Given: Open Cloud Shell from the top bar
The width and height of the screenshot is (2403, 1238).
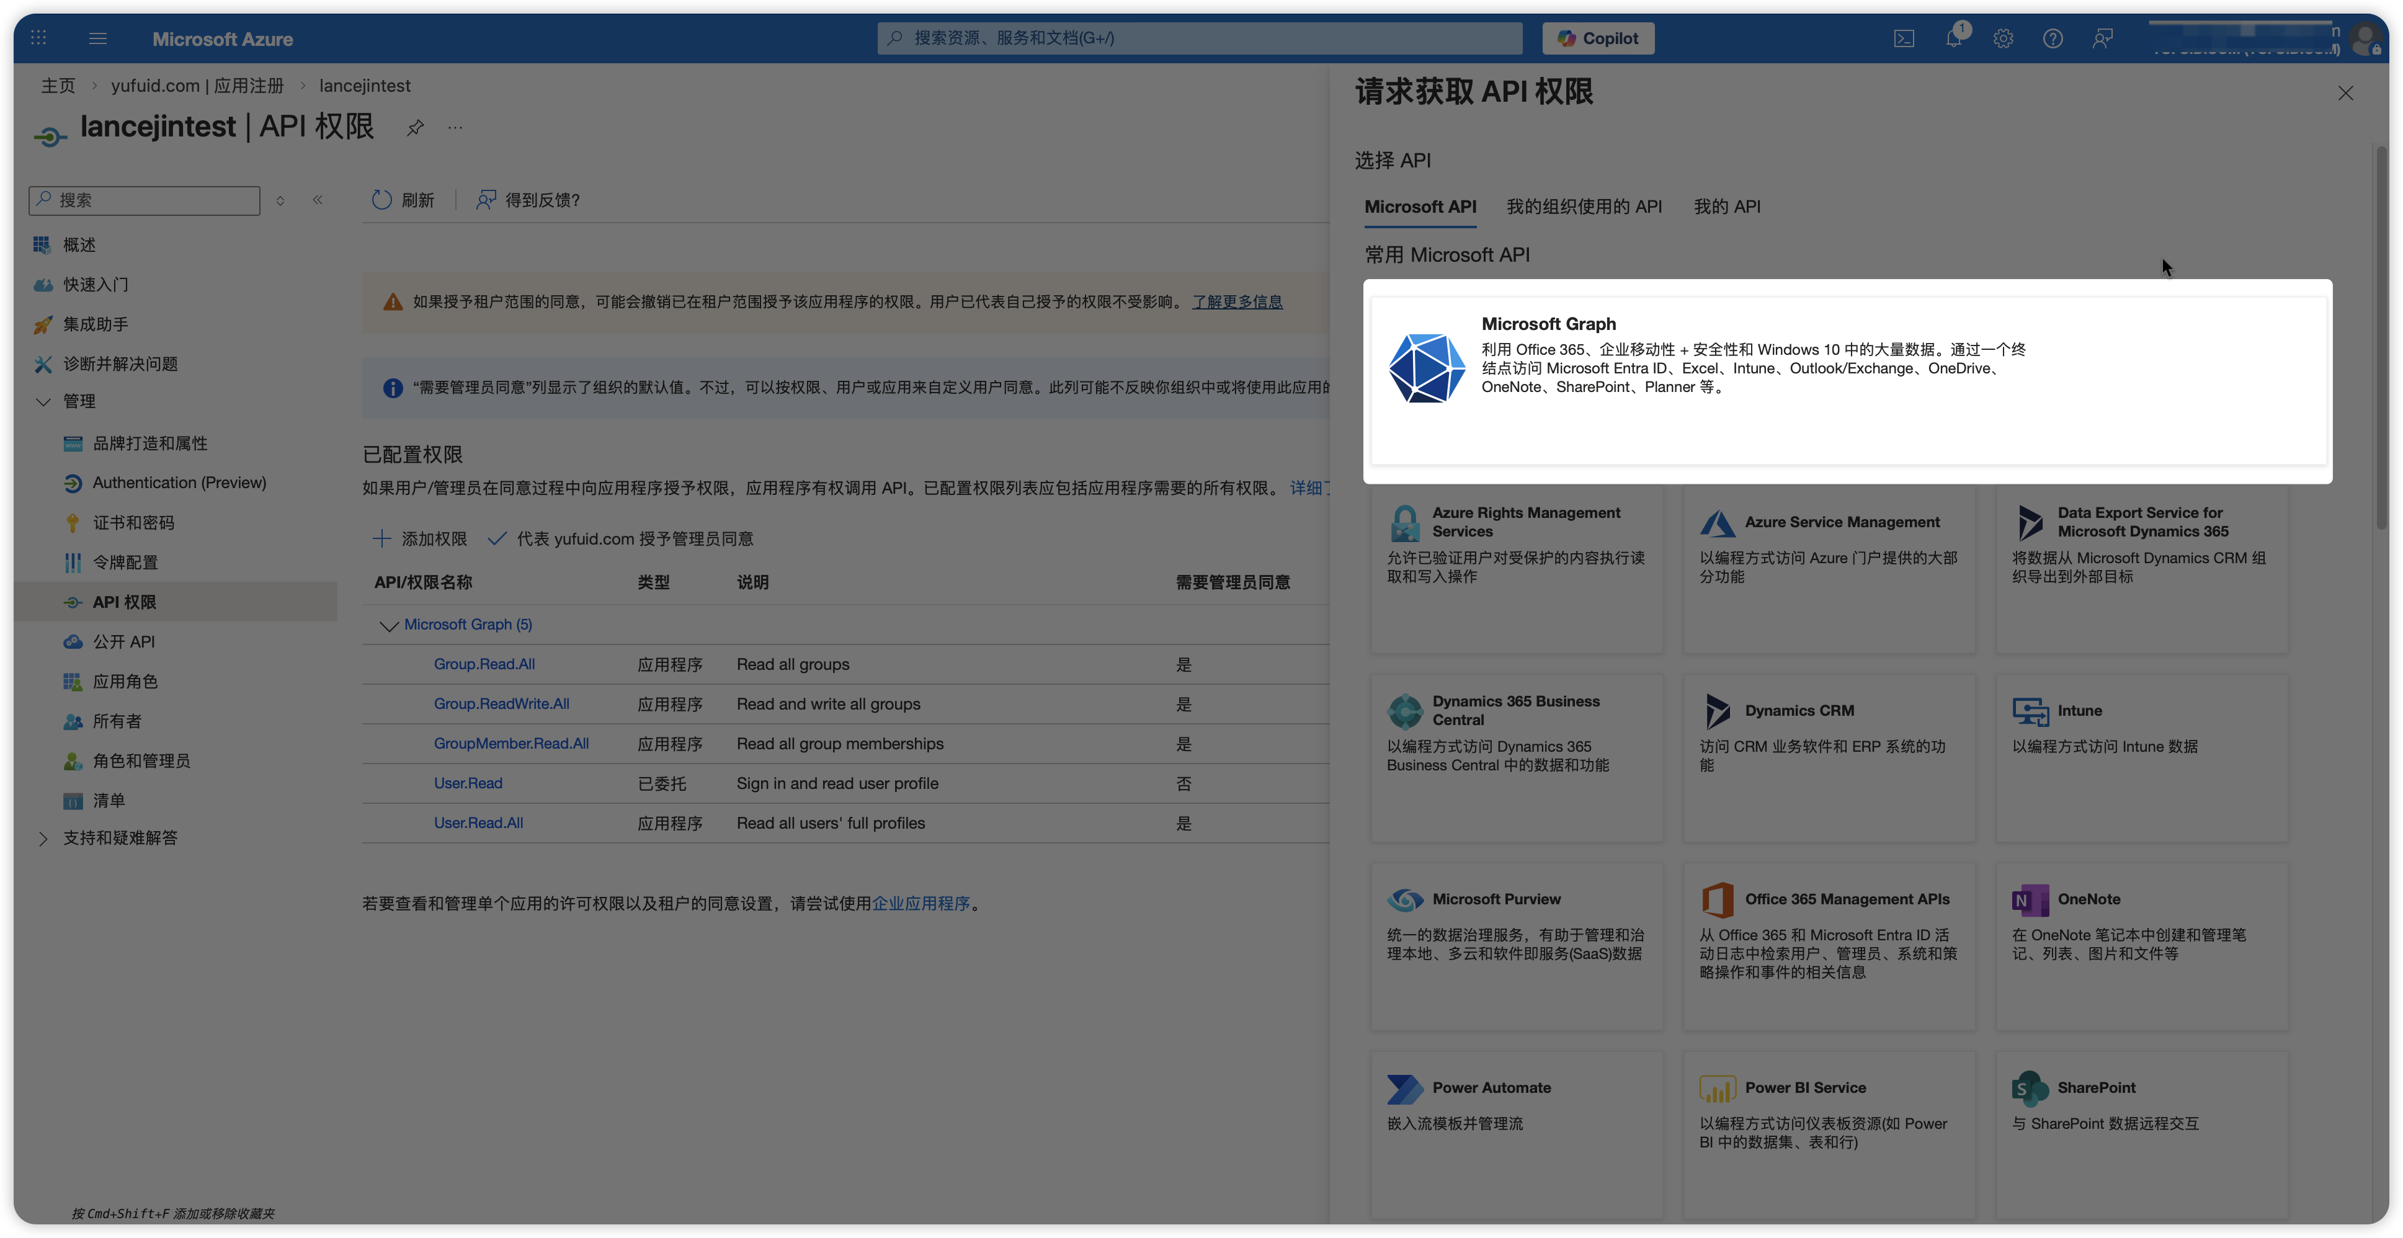Looking at the screenshot, I should click(x=1904, y=38).
